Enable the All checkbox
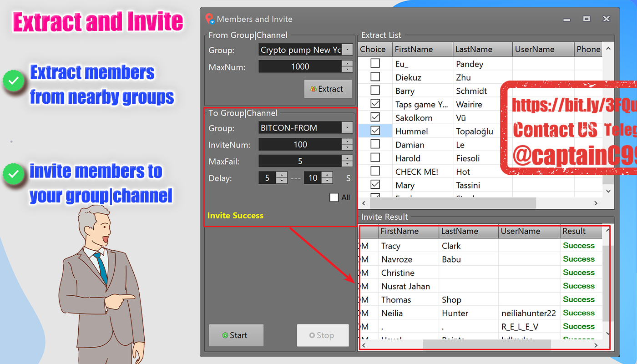Screen dimensions: 637x364 pyautogui.click(x=334, y=197)
